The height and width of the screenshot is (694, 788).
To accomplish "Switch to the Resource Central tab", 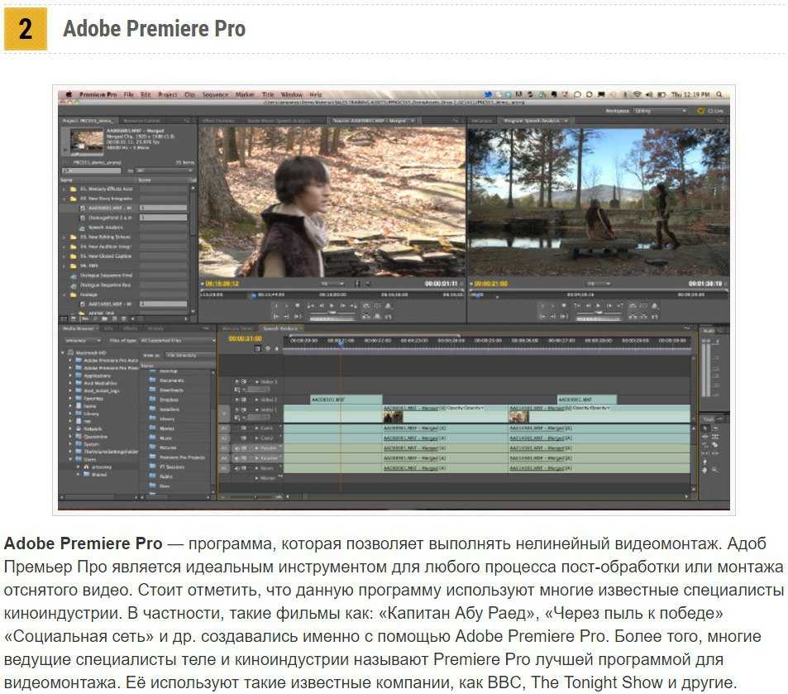I will [x=141, y=121].
